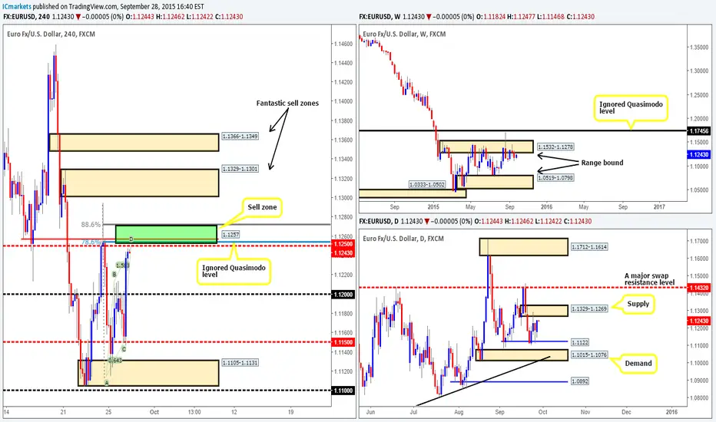Click the '1.1712-1.1614' daily zone label
Image resolution: width=716 pixels, height=422 pixels.
tap(589, 247)
